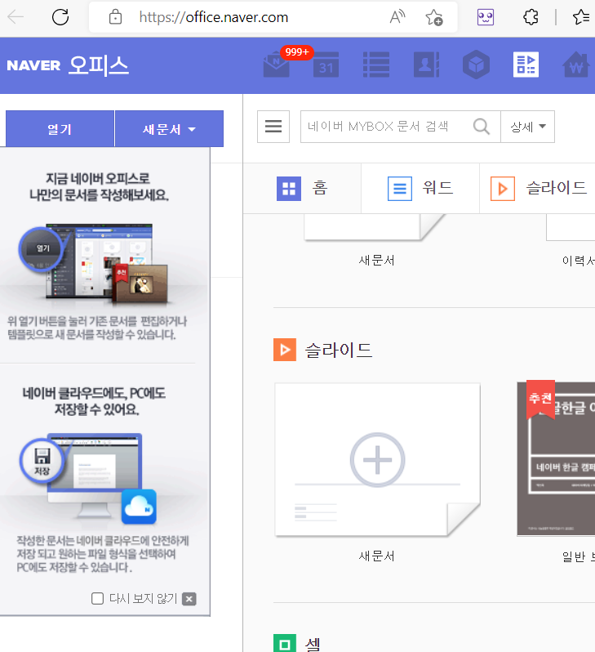Click the search magnifier icon
This screenshot has width=595, height=652.
coord(482,127)
